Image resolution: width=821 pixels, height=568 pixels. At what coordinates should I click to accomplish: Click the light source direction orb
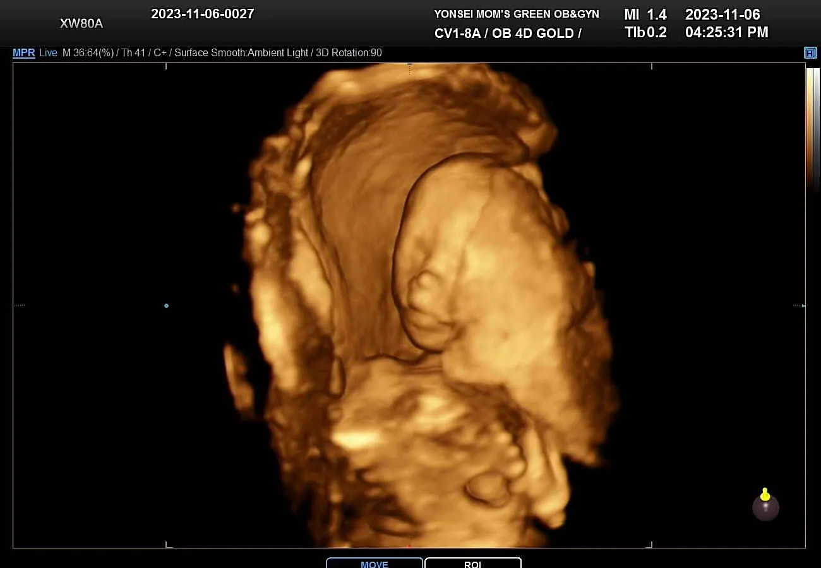coord(765,505)
